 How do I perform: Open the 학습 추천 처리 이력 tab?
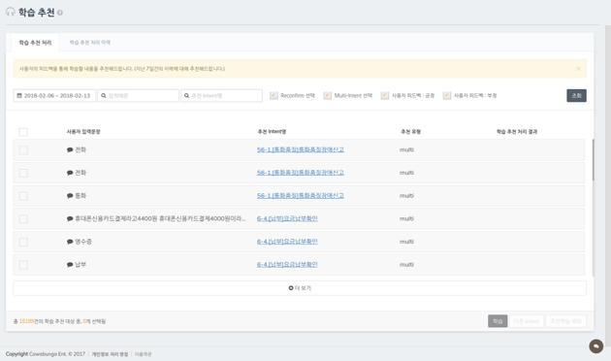pyautogui.click(x=89, y=43)
